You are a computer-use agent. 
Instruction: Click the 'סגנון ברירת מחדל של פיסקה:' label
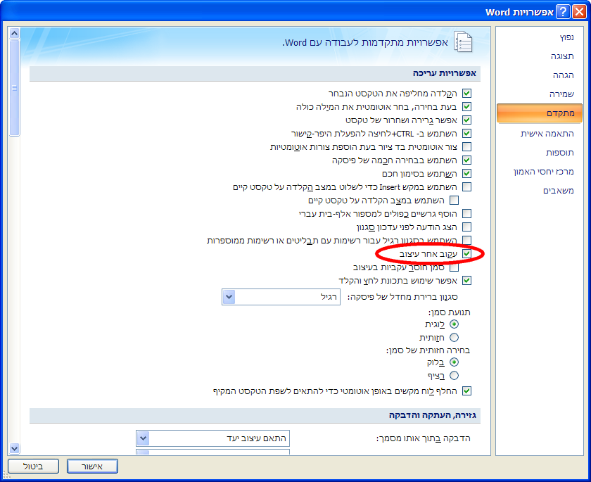[402, 297]
